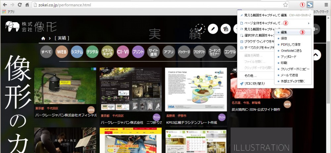The height and width of the screenshot is (153, 331).
Task: Open 炭火焼肉仁-JIIN-公式サイト制作 link
Action: tap(256, 109)
